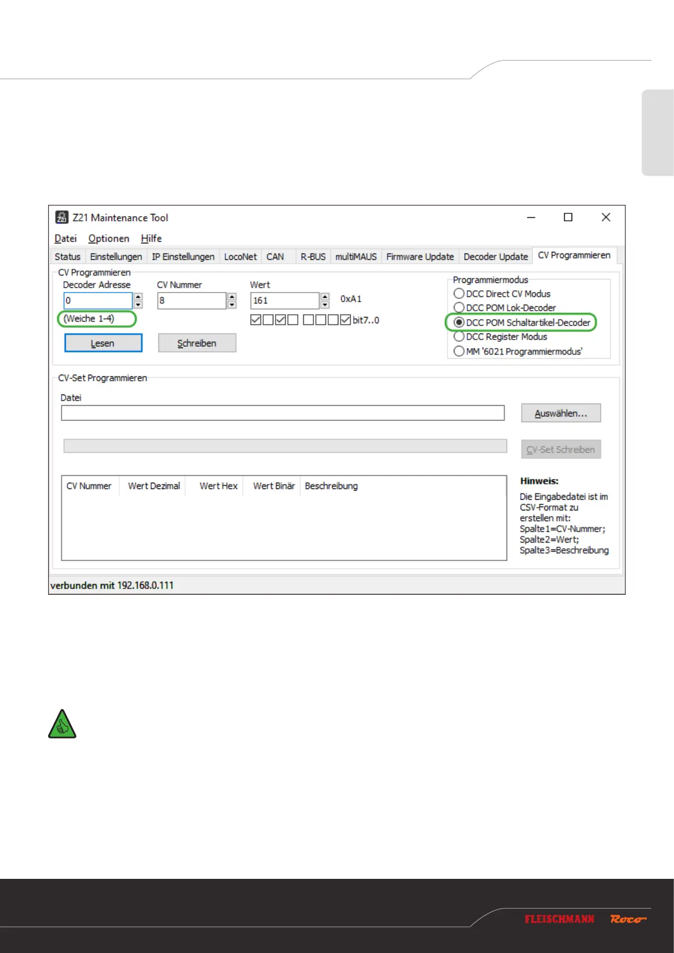Open the Optionen menu
The image size is (674, 953).
(x=109, y=239)
